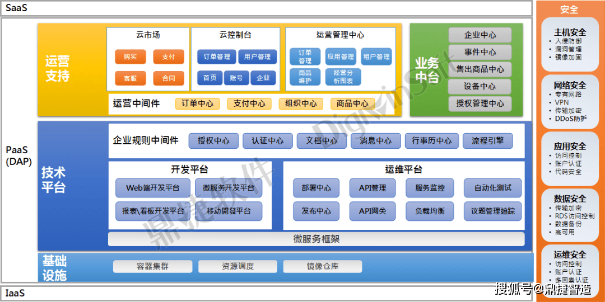Viewport: 605px width, 302px height.
Task: Select 数据备份 under 数据安全
Action: coord(567,224)
